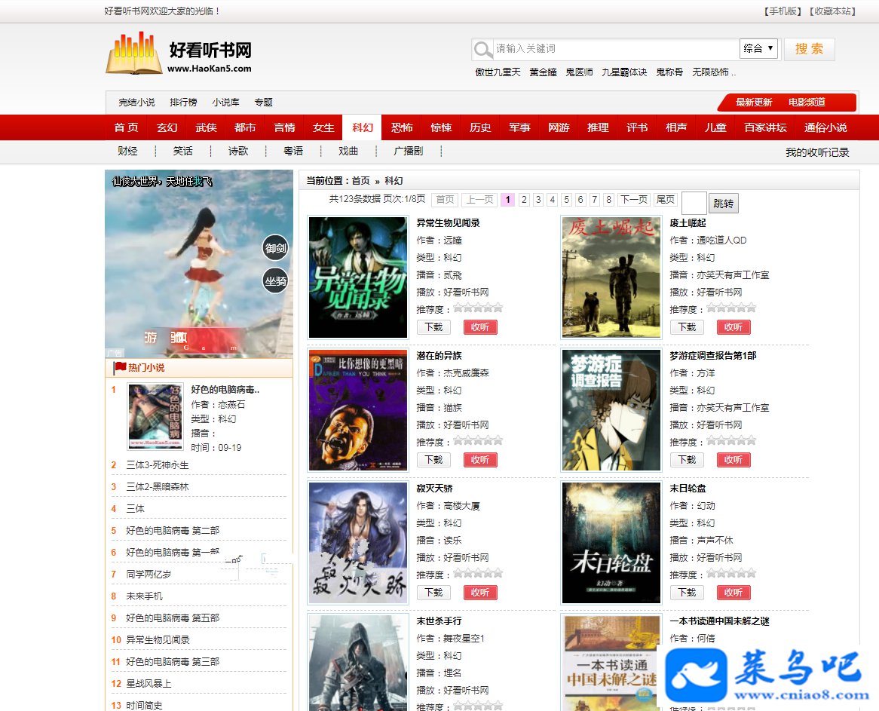Open the 粤语 subcategory
Image resolution: width=879 pixels, height=711 pixels.
point(293,151)
